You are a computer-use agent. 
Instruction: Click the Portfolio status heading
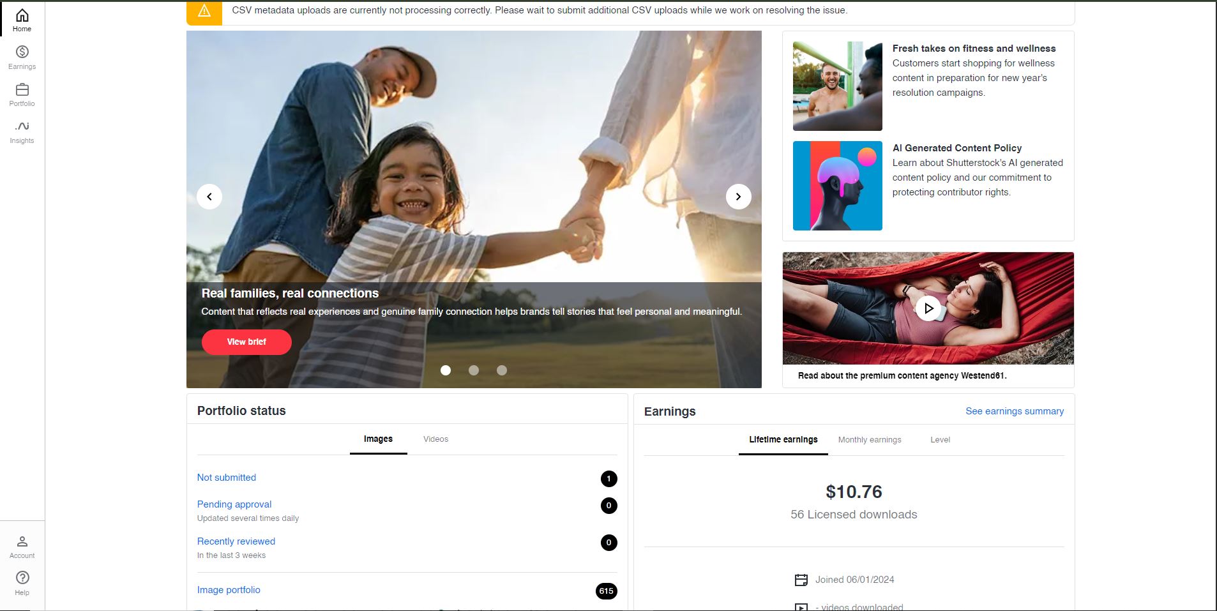pyautogui.click(x=241, y=411)
